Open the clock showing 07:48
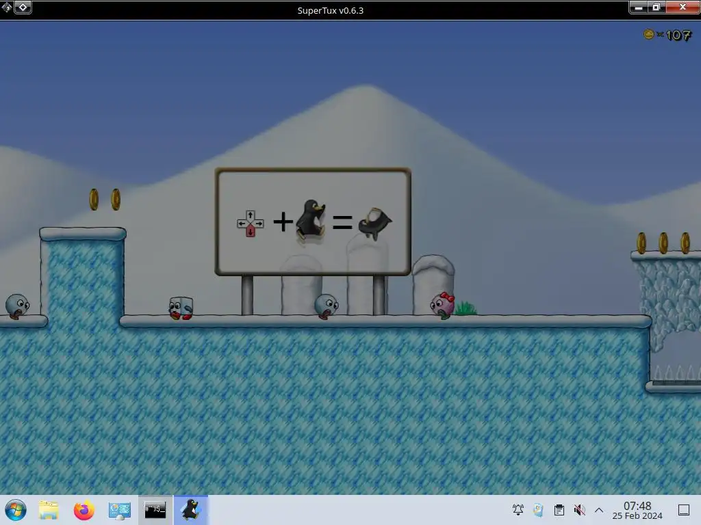 pyautogui.click(x=637, y=510)
